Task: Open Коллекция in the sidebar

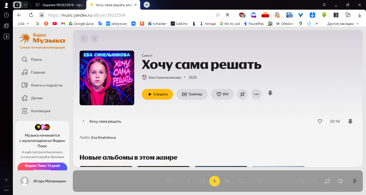Action: coord(36,111)
